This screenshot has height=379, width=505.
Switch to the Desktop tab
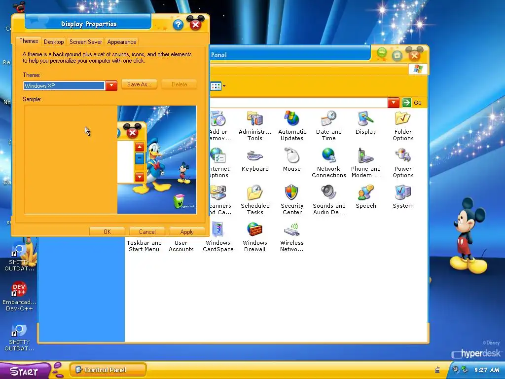54,42
